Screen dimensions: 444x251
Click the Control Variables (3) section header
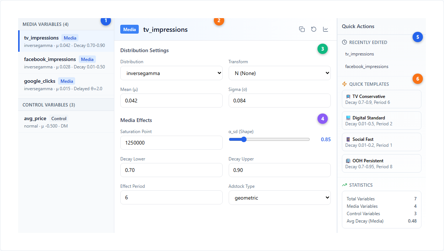point(66,105)
